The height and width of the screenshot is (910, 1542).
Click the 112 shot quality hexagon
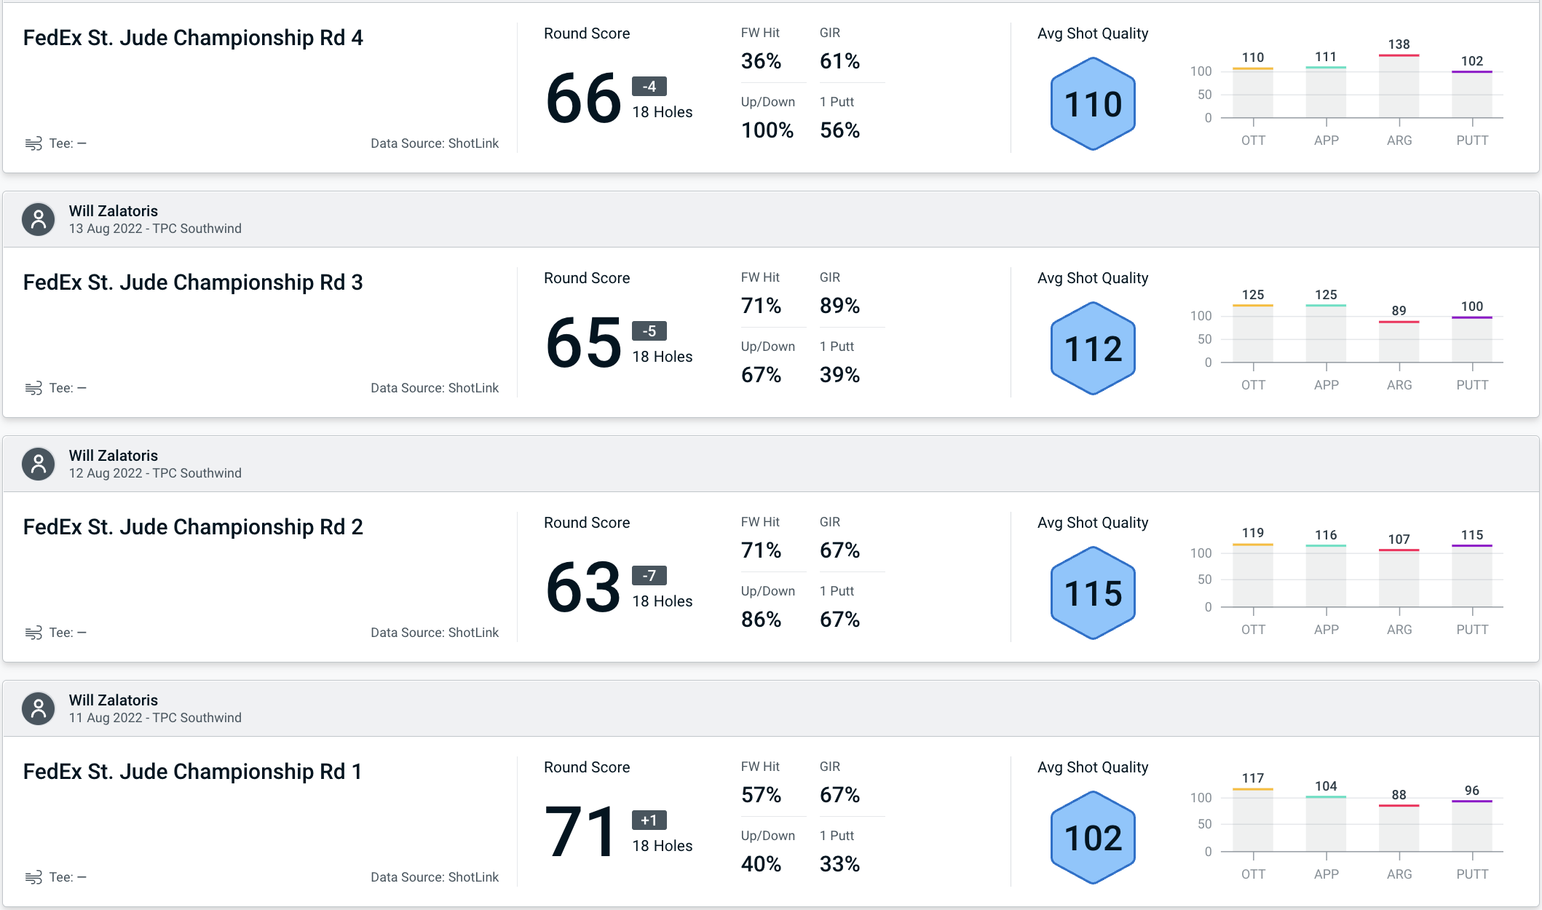(1093, 349)
